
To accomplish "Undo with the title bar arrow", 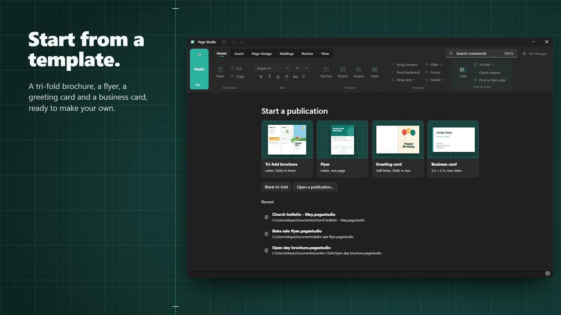I will point(233,42).
